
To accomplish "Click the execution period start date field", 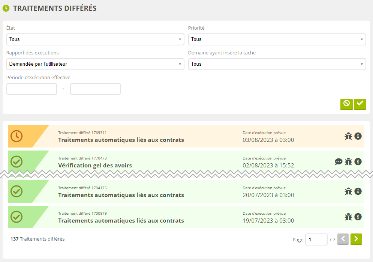I will tap(32, 89).
